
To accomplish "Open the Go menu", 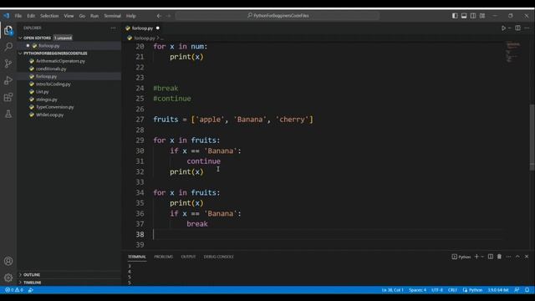I will point(82,16).
